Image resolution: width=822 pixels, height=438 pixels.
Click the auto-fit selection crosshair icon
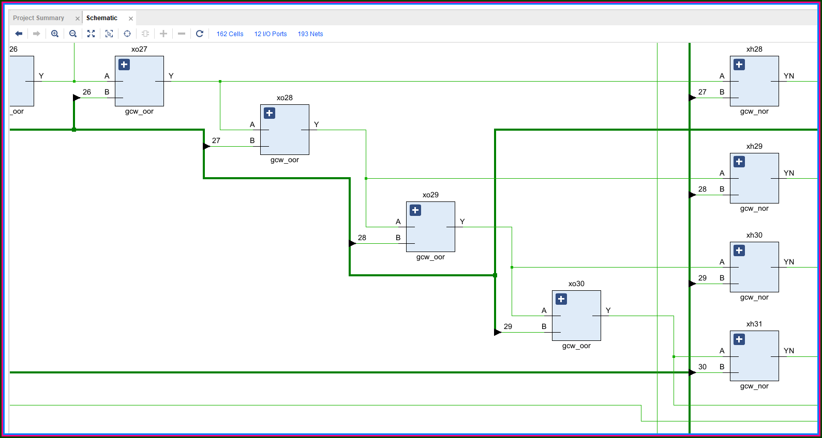click(127, 34)
